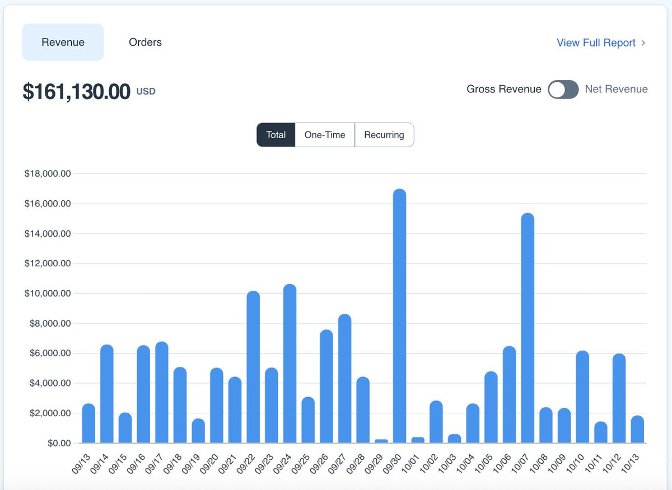Viewport: 672px width, 490px height.
Task: Click the 10/13 revenue bar
Action: click(637, 429)
